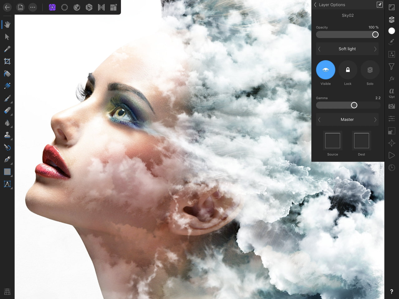The width and height of the screenshot is (399, 299).
Task: Lock the Sky02 layer
Action: (x=348, y=70)
